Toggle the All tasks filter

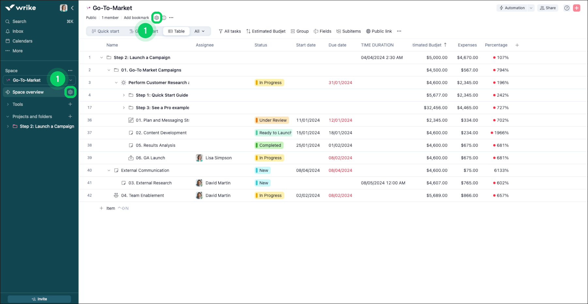coord(230,31)
